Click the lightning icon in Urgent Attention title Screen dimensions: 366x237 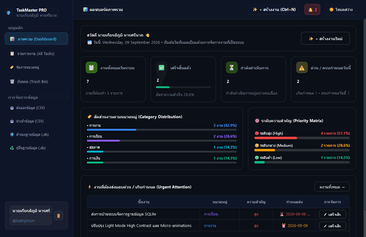pyautogui.click(x=89, y=187)
